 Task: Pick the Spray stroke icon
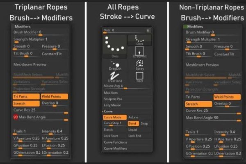[x=139, y=65]
